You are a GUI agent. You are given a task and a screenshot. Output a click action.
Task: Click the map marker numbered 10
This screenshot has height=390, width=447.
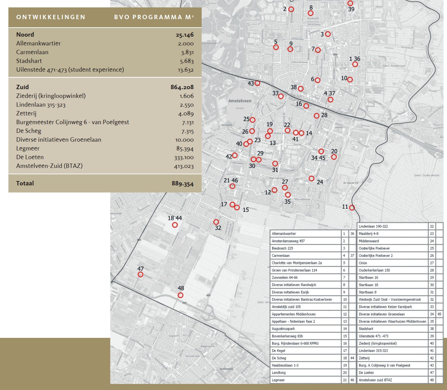350,79
